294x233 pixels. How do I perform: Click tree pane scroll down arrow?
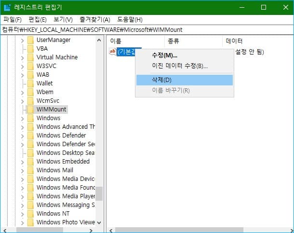[99, 223]
